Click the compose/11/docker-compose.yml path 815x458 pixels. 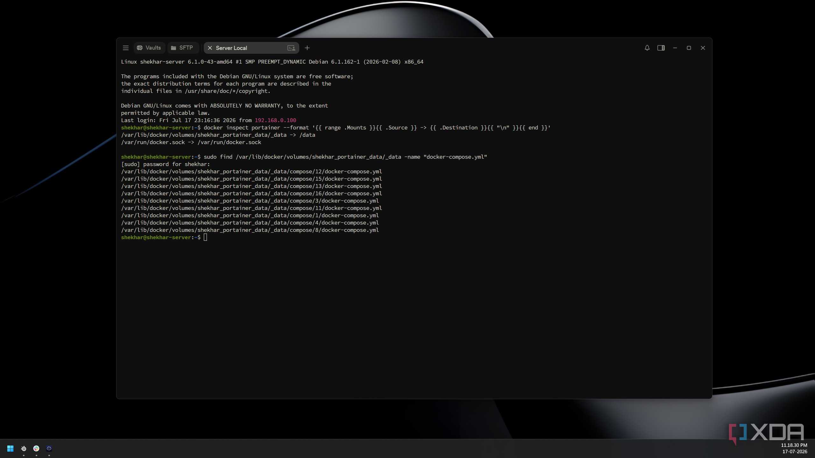click(x=252, y=208)
